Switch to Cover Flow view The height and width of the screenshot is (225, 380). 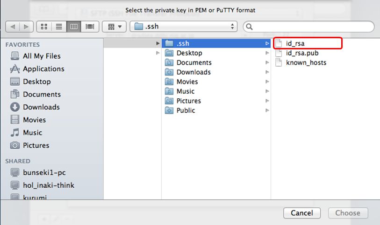[89, 27]
